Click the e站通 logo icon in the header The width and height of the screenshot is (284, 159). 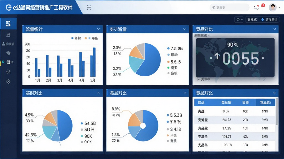8,7
